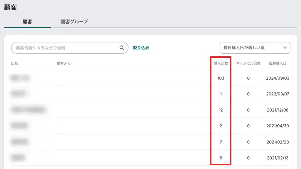The width and height of the screenshot is (301, 169).
Task: Click the 購入回数 column header
Action: (x=220, y=63)
